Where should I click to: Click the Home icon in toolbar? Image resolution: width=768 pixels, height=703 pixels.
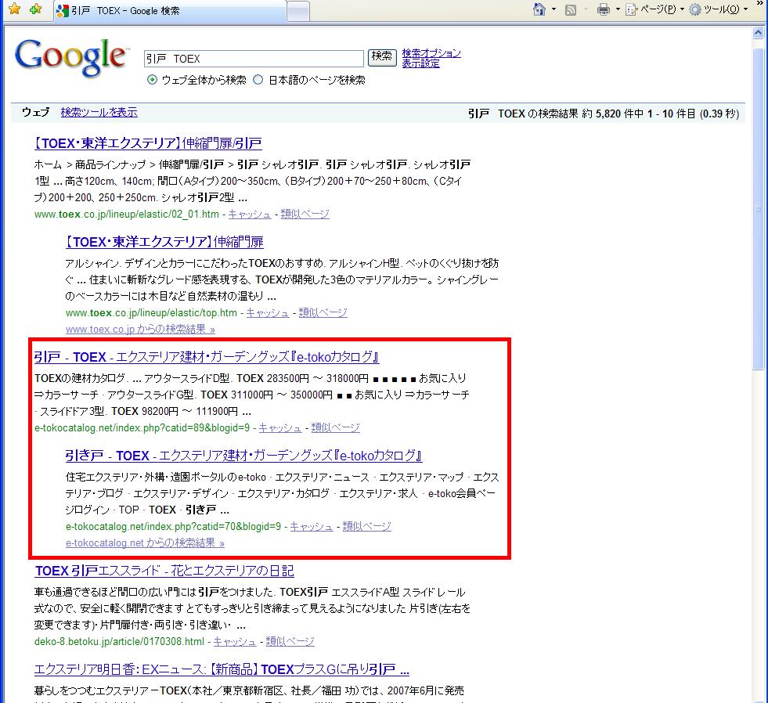coord(539,9)
